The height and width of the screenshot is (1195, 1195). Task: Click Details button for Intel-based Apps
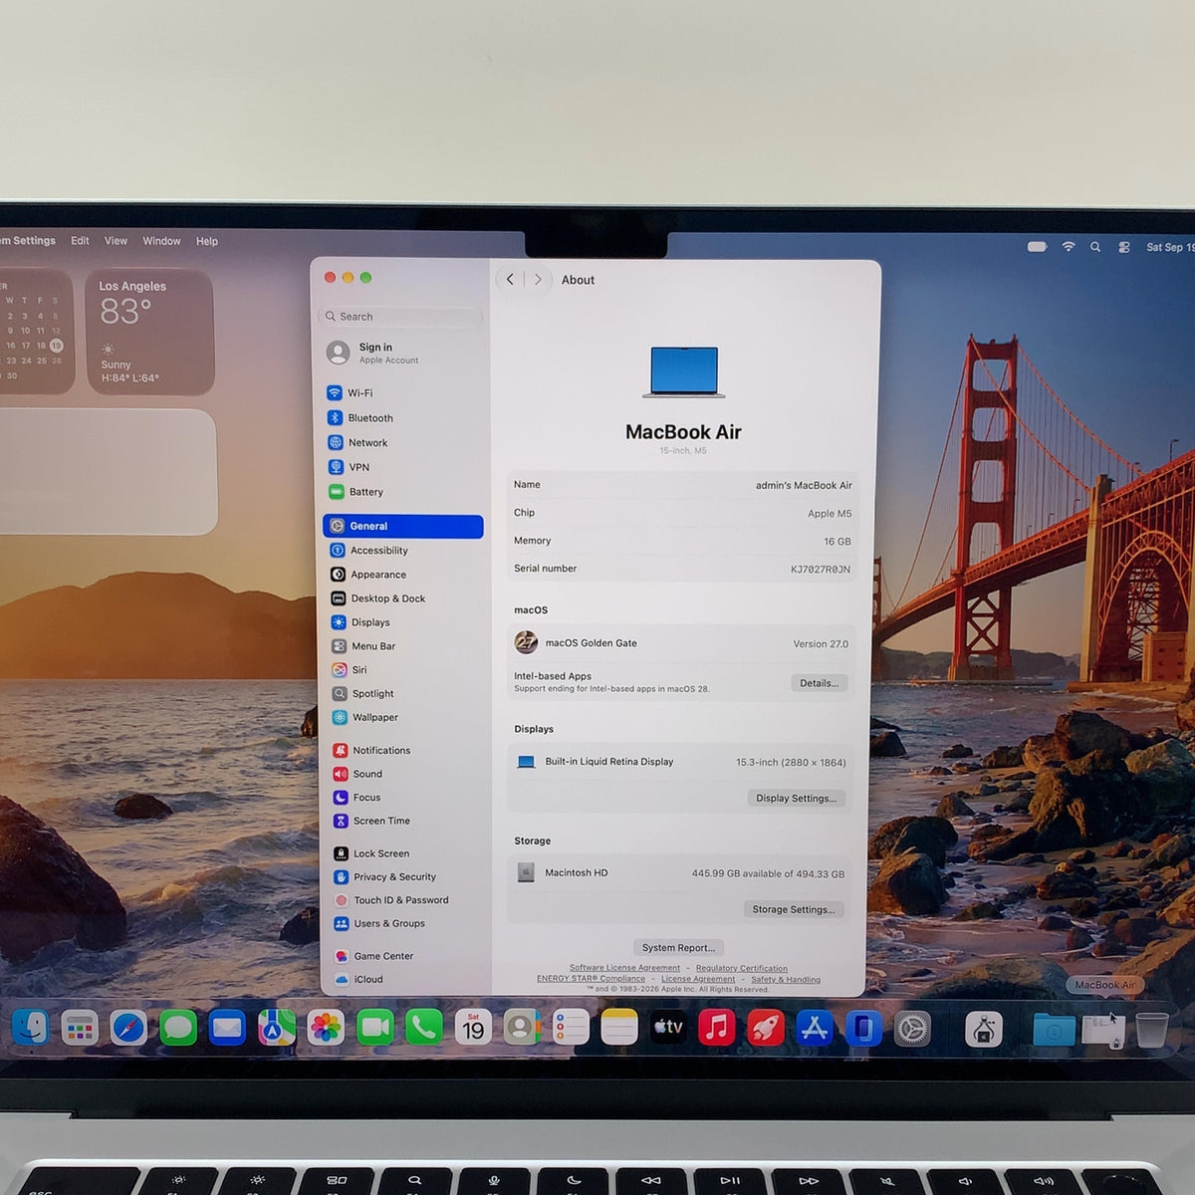[x=820, y=683]
